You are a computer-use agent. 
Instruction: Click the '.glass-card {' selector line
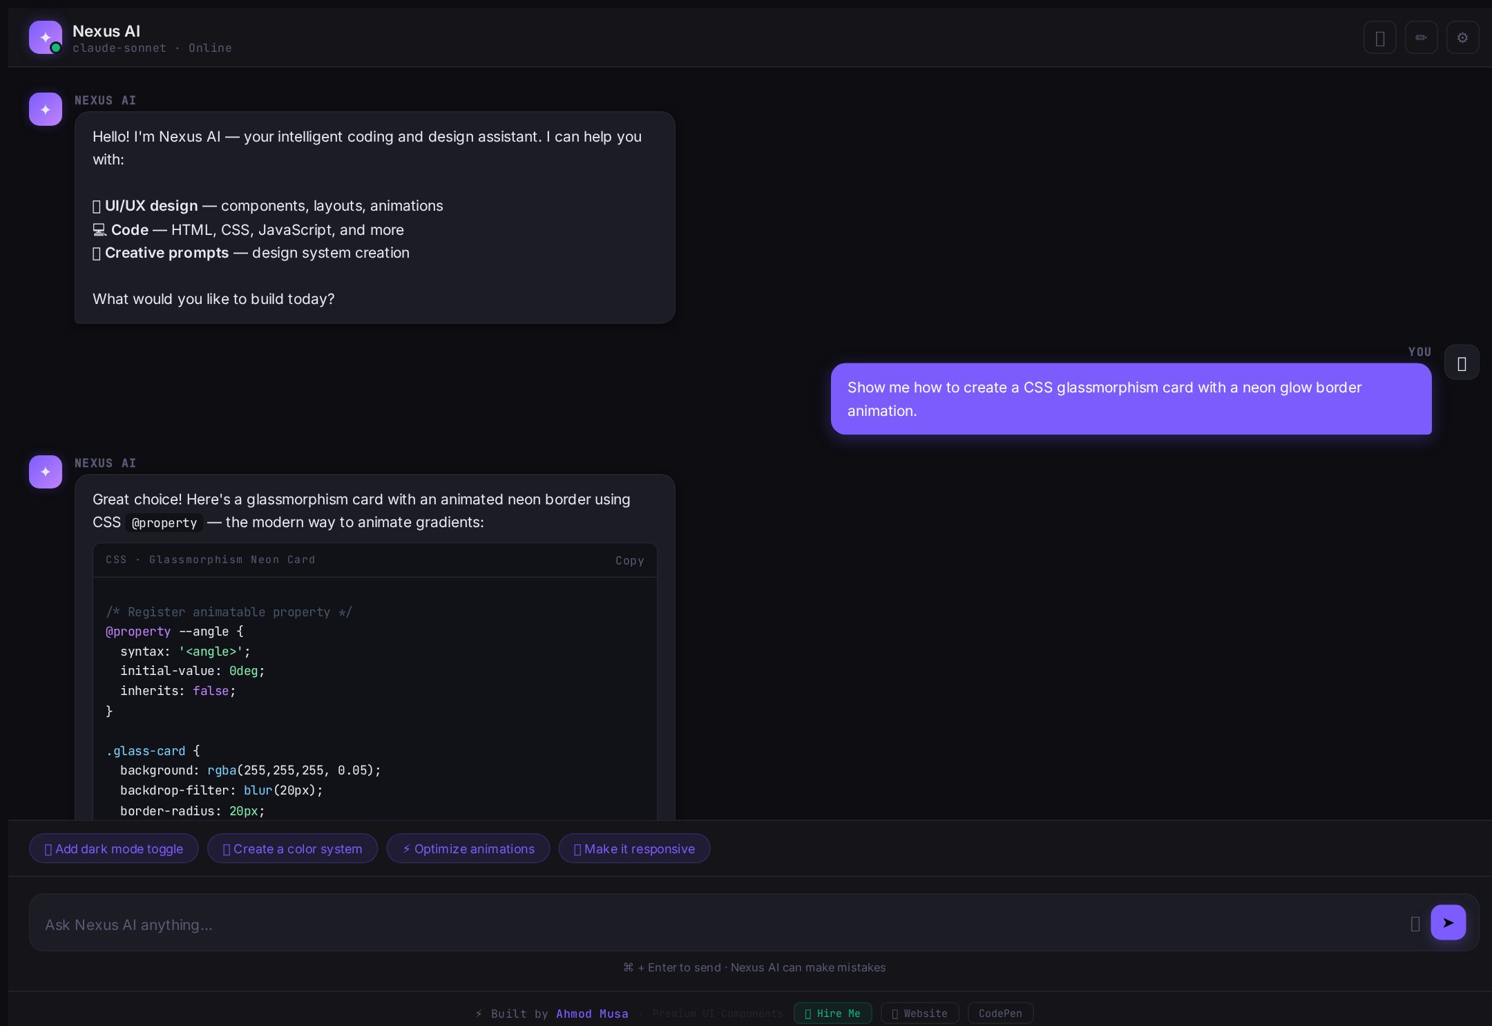point(153,751)
